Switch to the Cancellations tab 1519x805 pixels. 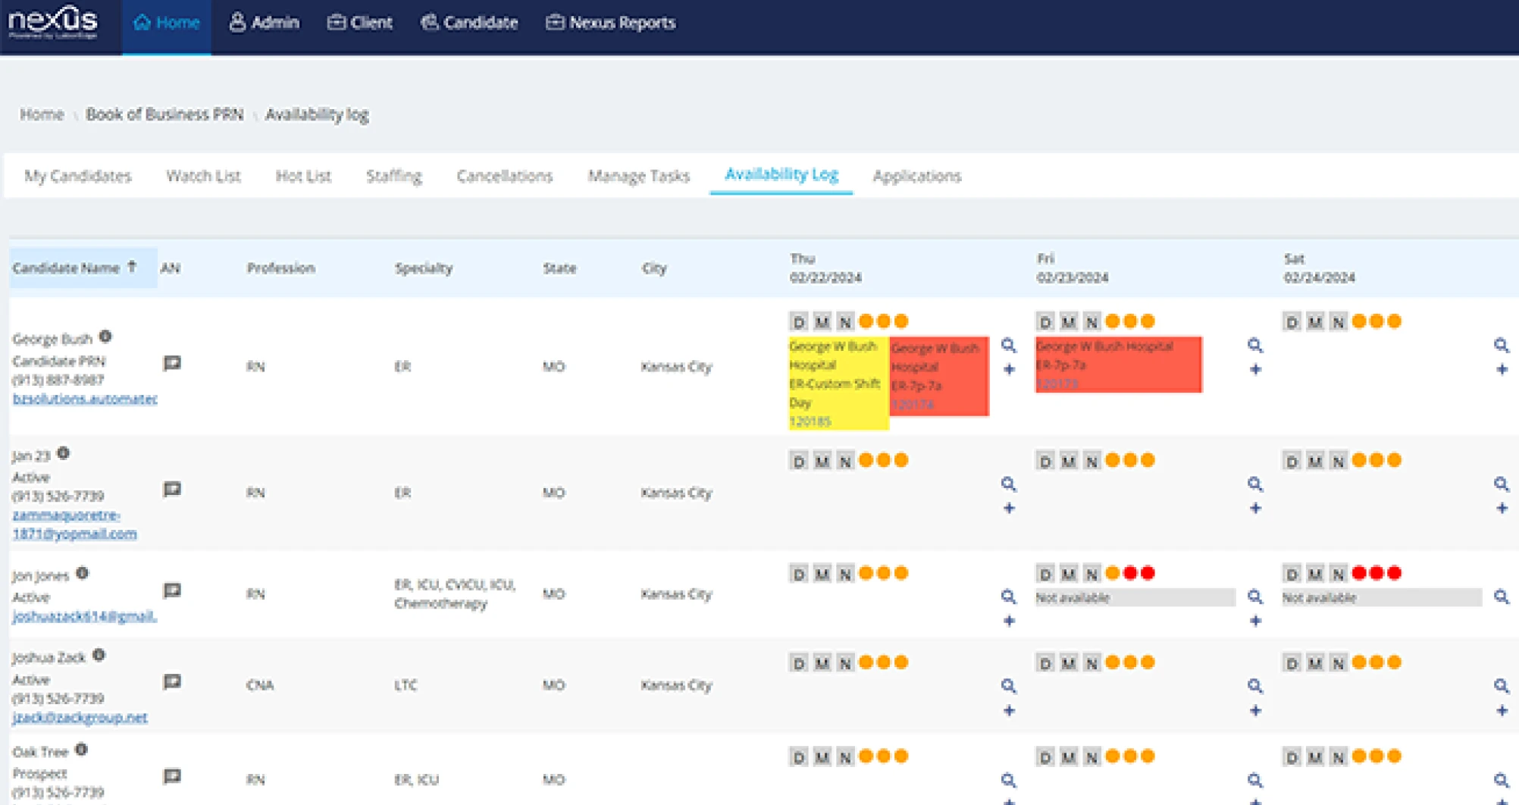coord(504,176)
